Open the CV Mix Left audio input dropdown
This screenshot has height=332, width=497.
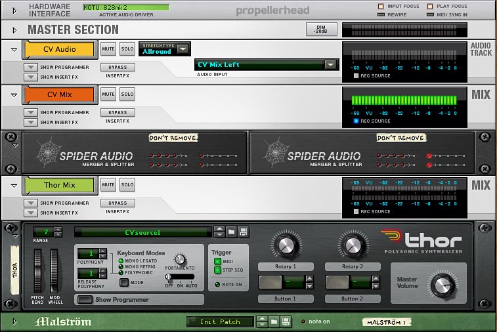pyautogui.click(x=331, y=64)
